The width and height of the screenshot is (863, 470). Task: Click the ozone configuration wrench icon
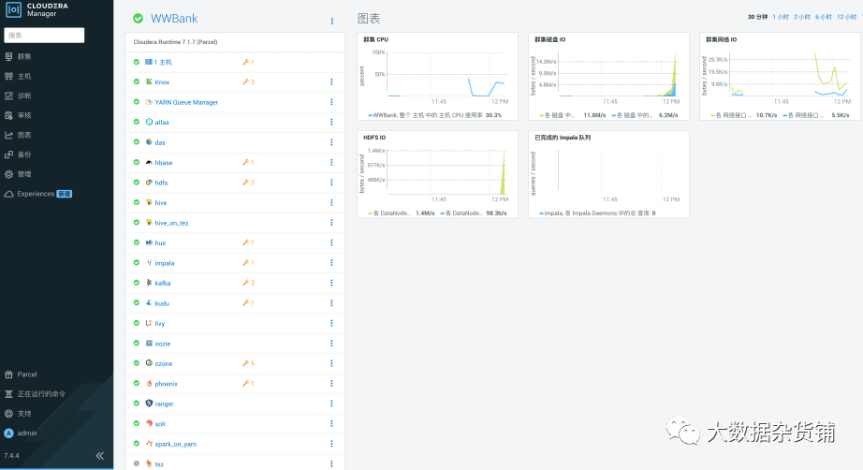(245, 363)
